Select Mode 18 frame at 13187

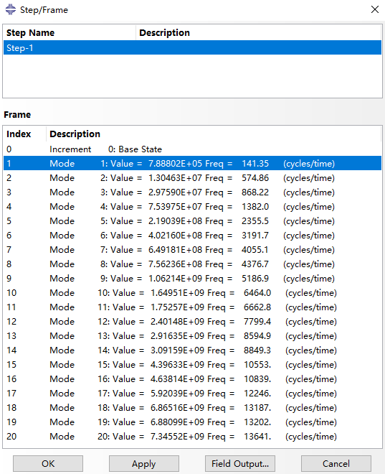pyautogui.click(x=192, y=407)
